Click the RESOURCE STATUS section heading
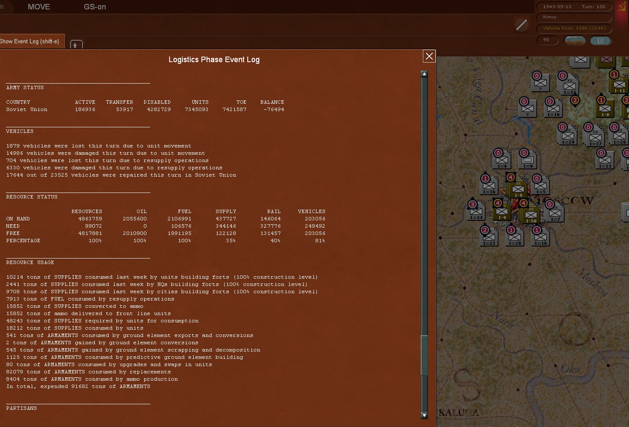Screen dimensions: 629x427 32,197
